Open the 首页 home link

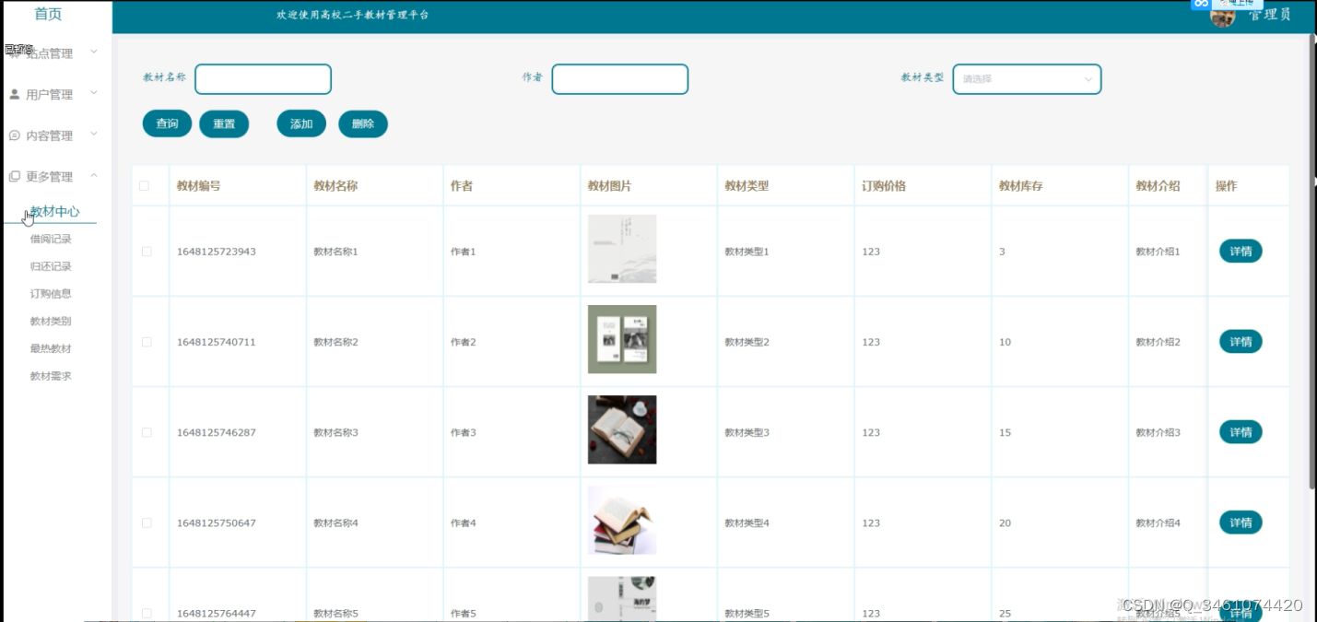coord(48,14)
